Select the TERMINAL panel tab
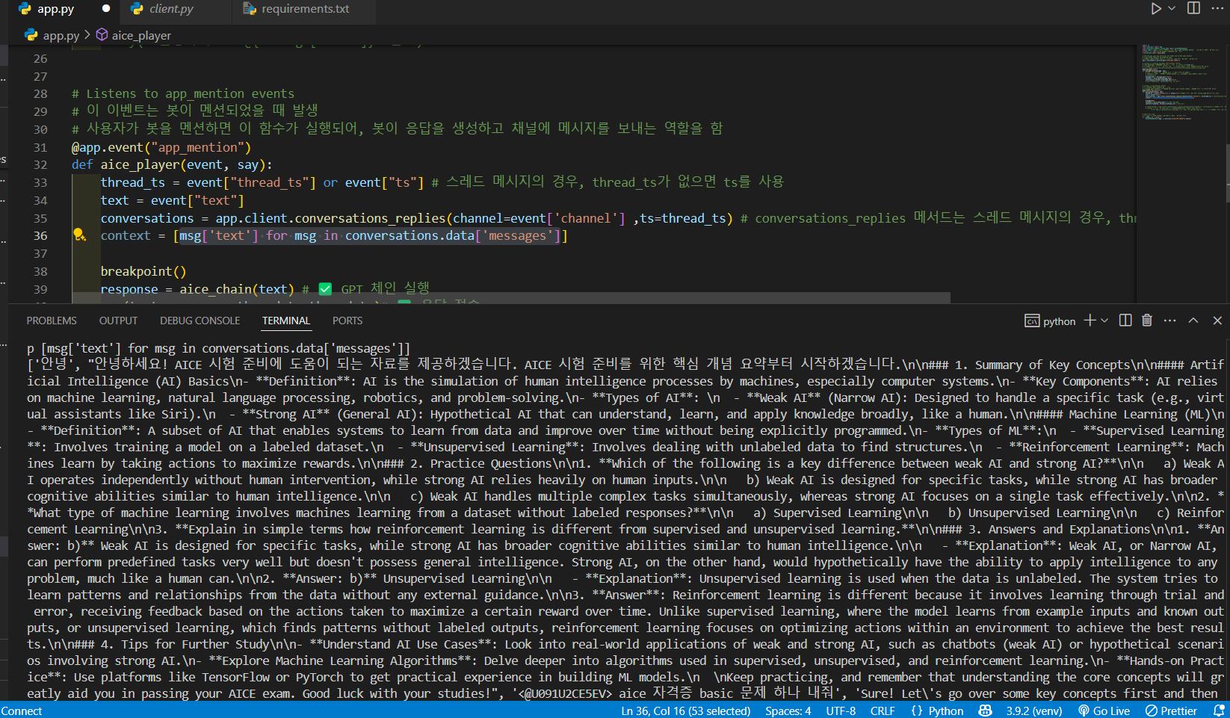Screen dimensions: 1230x718 click(x=286, y=321)
